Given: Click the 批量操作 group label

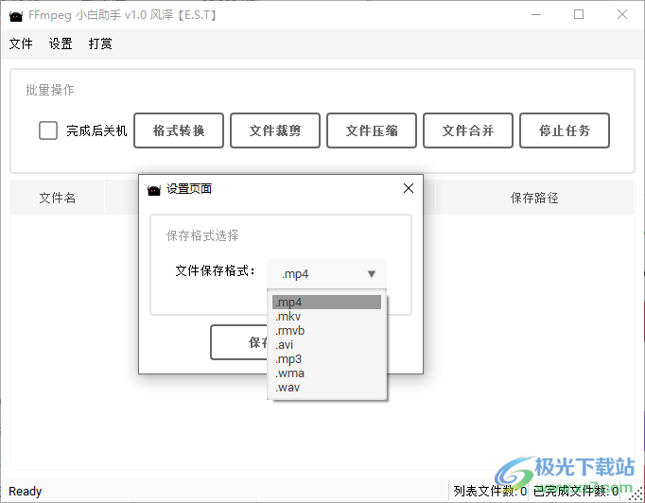Looking at the screenshot, I should 50,90.
